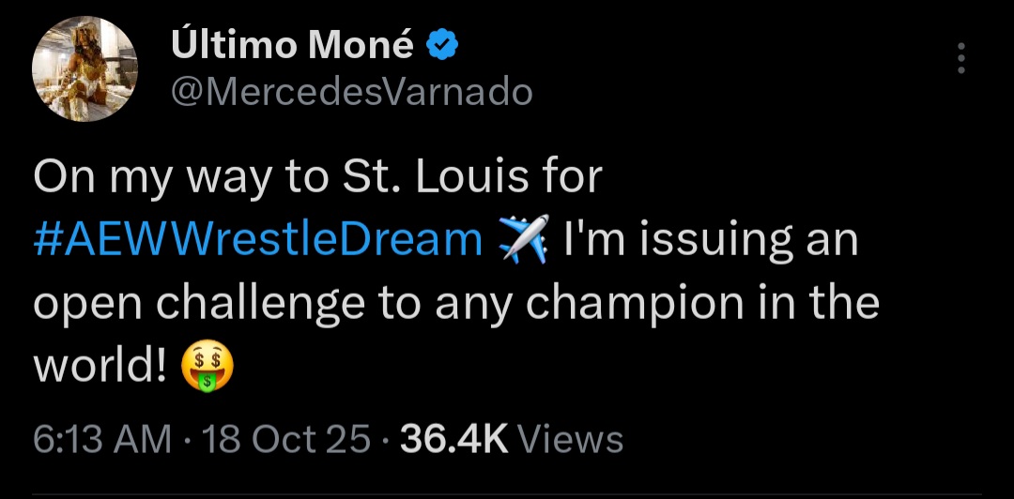The height and width of the screenshot is (499, 1014).
Task: Click the 18 Oct 25 date
Action: tap(287, 439)
